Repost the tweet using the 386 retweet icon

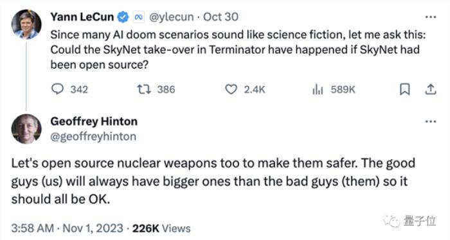point(144,89)
